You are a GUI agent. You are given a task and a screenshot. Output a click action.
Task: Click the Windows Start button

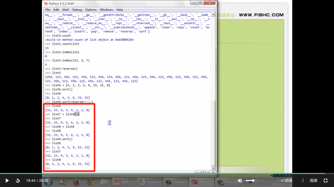[48, 182]
